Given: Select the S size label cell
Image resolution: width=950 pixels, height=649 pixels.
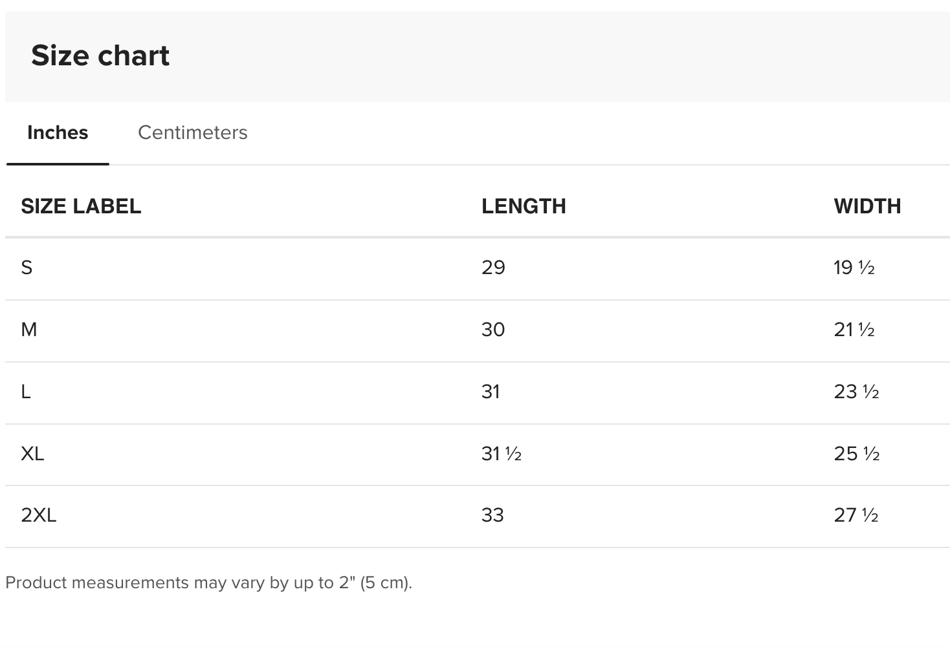Looking at the screenshot, I should tap(27, 268).
